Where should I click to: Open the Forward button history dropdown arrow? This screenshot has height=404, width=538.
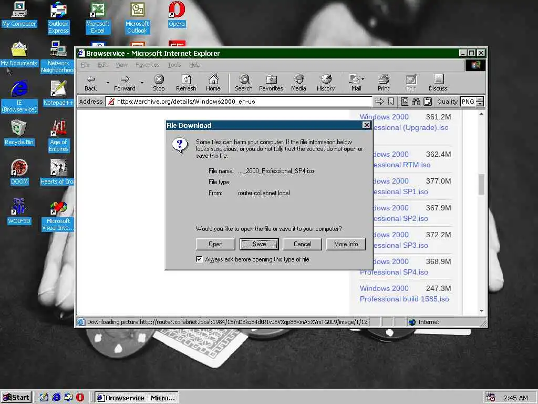click(142, 83)
